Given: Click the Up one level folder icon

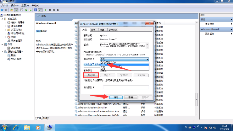Looking at the screenshot, I should pos(12,10).
